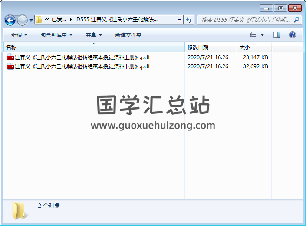The image size is (306, 226).
Task: Select the file ending in 上册.pdf
Action: (x=82, y=57)
